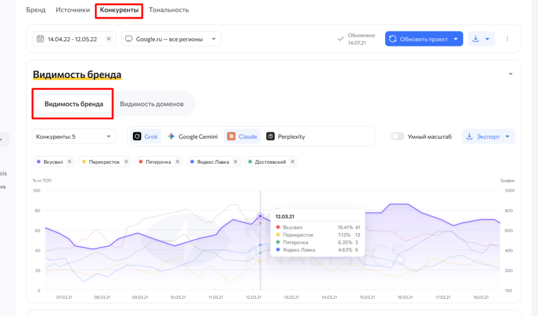Open the Источники tab
538x316 pixels.
coord(74,10)
